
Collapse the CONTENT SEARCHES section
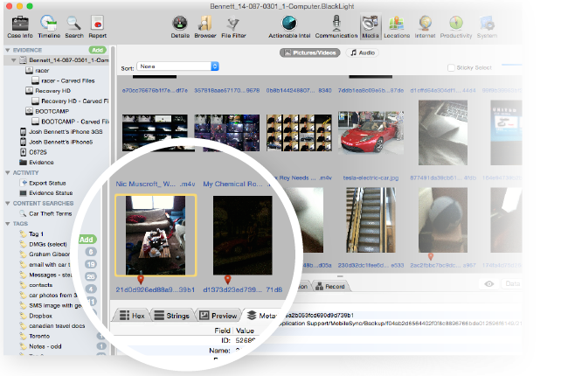coord(7,203)
